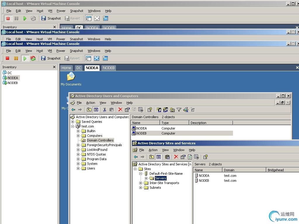Click Help icon in AD Sites and Services toolbar

[205, 157]
